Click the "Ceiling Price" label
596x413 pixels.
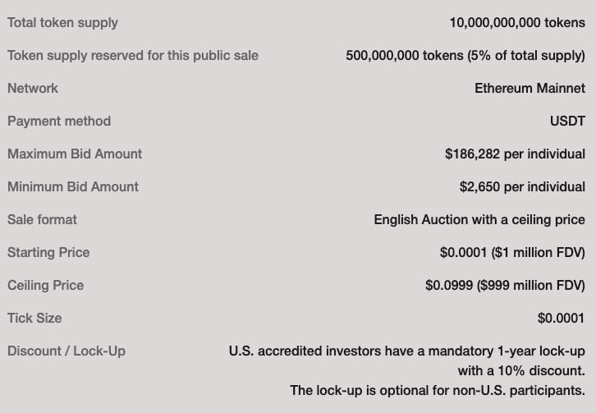45,285
